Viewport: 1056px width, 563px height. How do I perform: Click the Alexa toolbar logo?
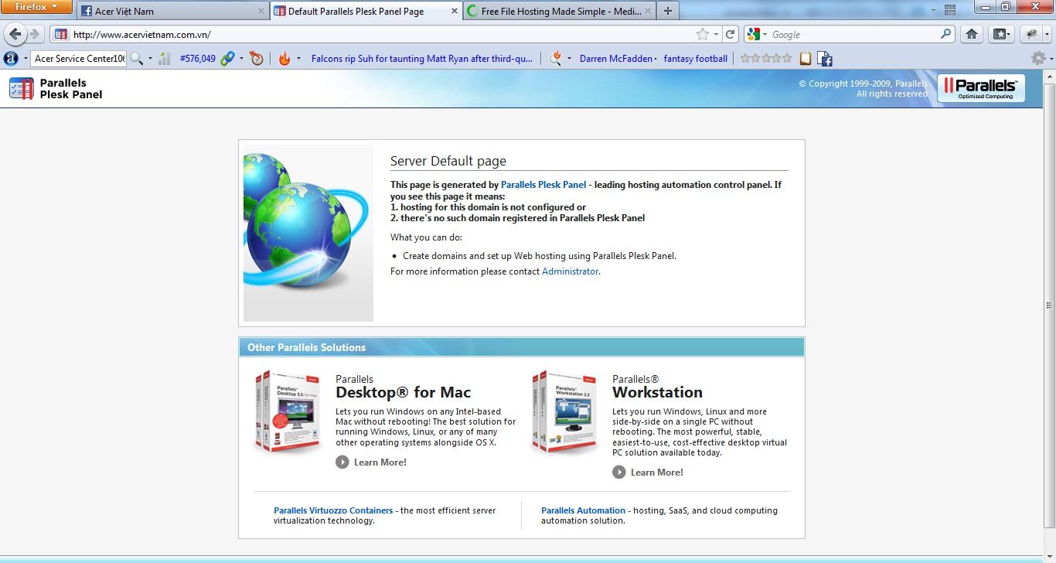[11, 58]
